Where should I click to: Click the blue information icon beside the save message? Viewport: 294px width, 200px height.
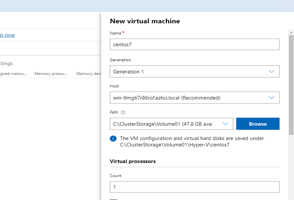[x=114, y=138]
